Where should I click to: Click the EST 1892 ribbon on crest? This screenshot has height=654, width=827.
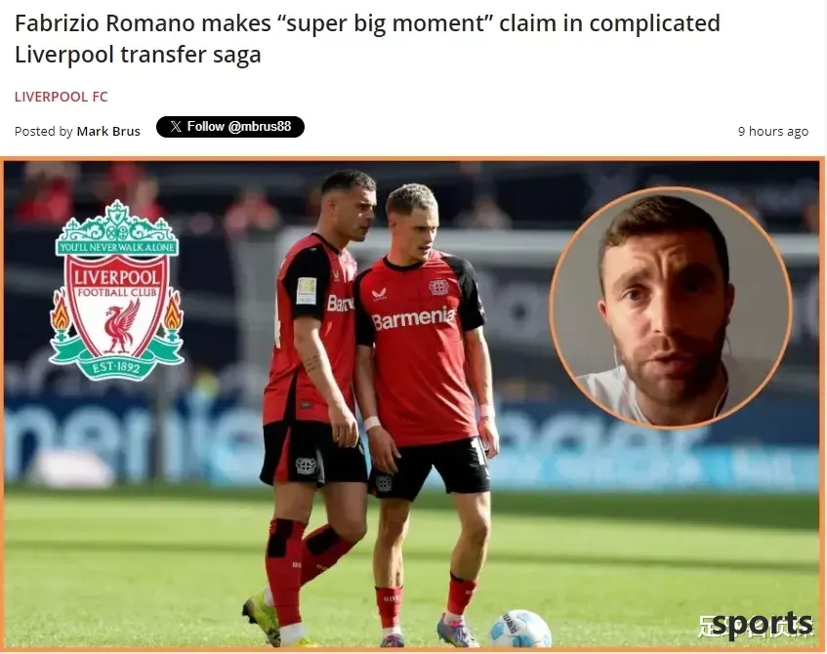[116, 366]
